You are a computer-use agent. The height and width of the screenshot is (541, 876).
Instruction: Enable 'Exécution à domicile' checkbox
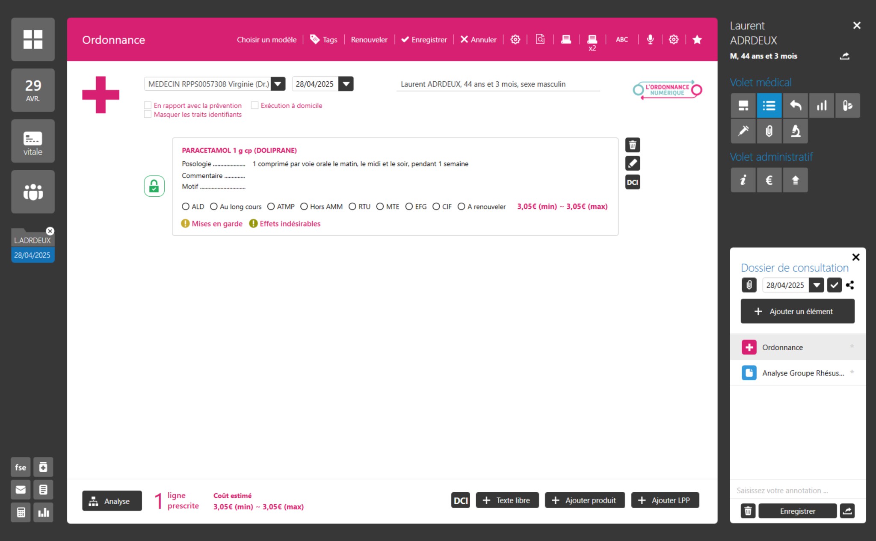[x=255, y=105]
